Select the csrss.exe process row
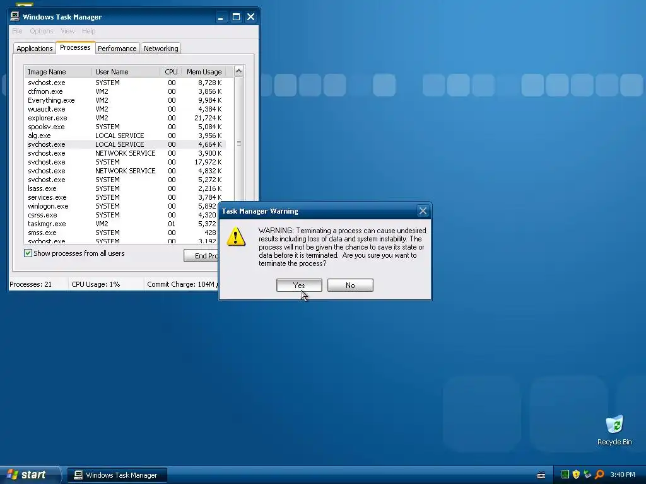 tap(122, 215)
